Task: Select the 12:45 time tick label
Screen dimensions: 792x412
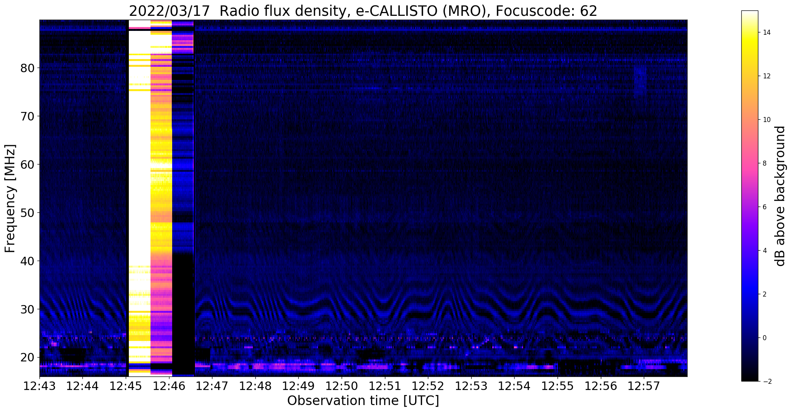Action: tap(126, 386)
